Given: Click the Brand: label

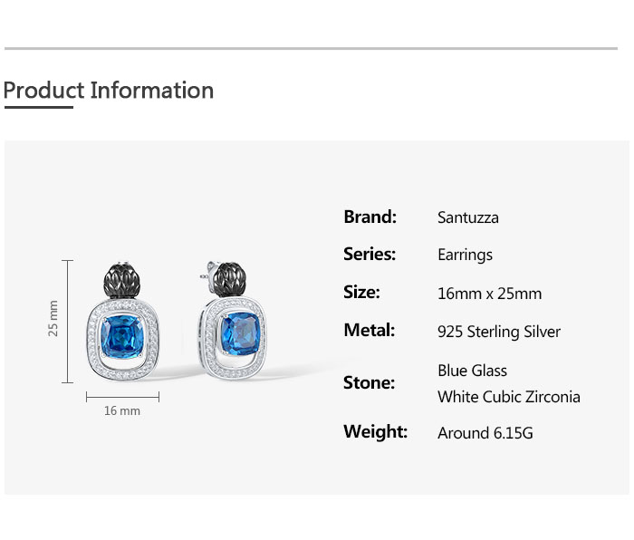Looking at the screenshot, I should [x=370, y=217].
